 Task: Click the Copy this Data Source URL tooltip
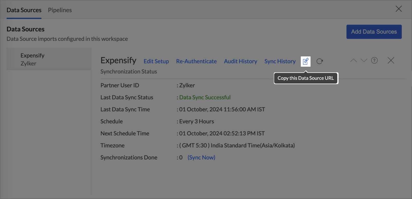click(306, 78)
